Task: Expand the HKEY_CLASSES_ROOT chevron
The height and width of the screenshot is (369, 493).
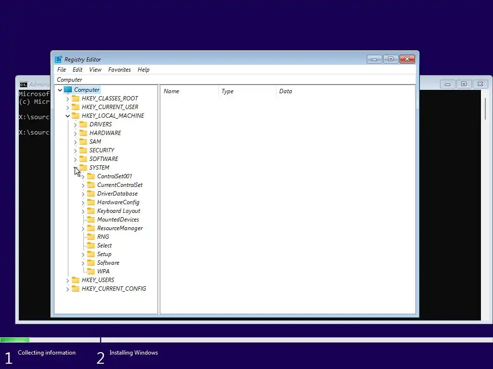Action: pos(67,99)
